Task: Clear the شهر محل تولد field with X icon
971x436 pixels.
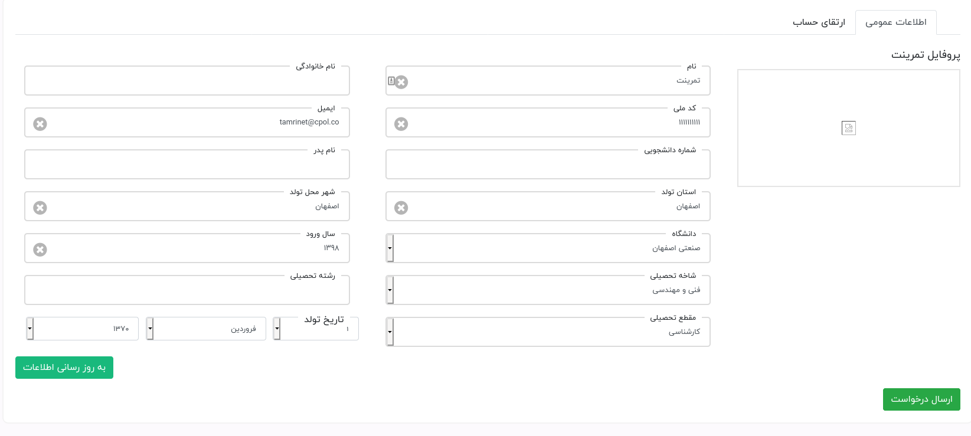Action: pyautogui.click(x=40, y=208)
